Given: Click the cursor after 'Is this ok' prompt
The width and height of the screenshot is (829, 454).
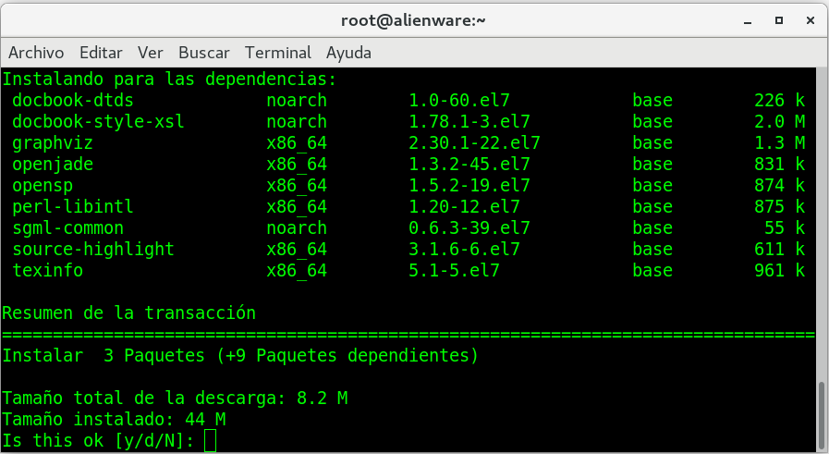Looking at the screenshot, I should click(x=210, y=441).
